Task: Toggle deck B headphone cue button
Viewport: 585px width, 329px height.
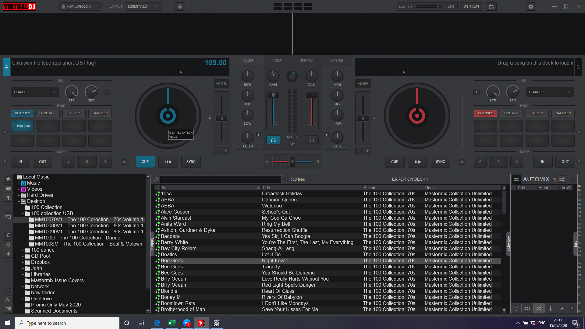Action: 312,140
